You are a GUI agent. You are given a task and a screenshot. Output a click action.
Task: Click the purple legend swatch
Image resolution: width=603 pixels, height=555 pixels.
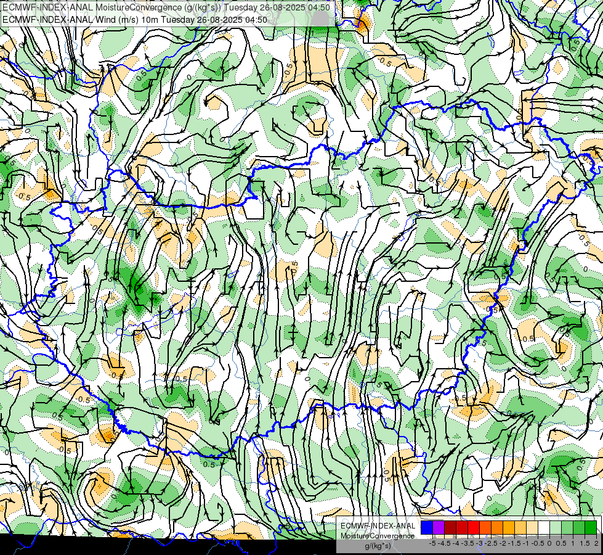point(439,527)
